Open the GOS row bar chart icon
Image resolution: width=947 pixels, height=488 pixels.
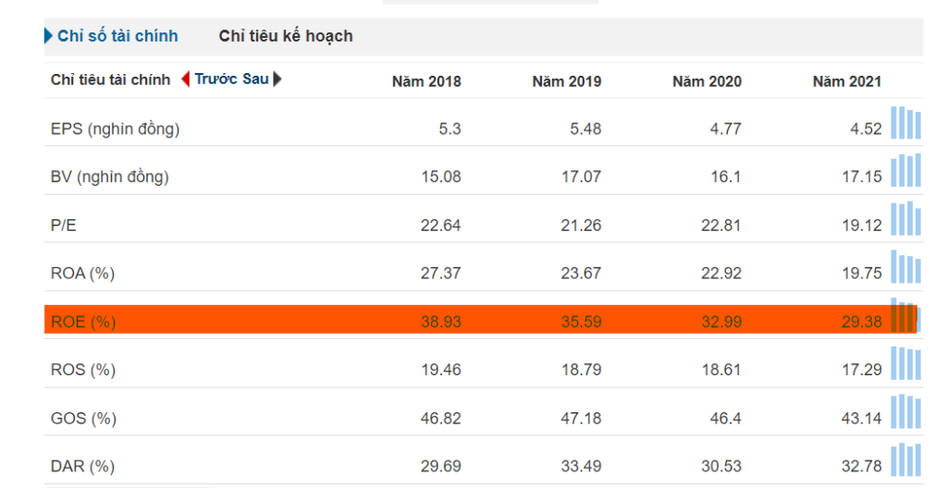pos(906,411)
